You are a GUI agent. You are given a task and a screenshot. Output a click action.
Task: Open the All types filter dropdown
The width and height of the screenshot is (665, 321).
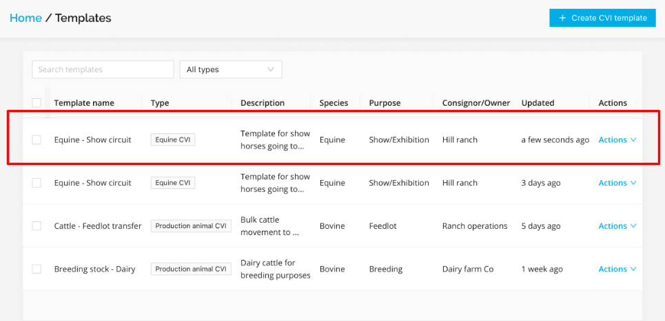[x=230, y=69]
